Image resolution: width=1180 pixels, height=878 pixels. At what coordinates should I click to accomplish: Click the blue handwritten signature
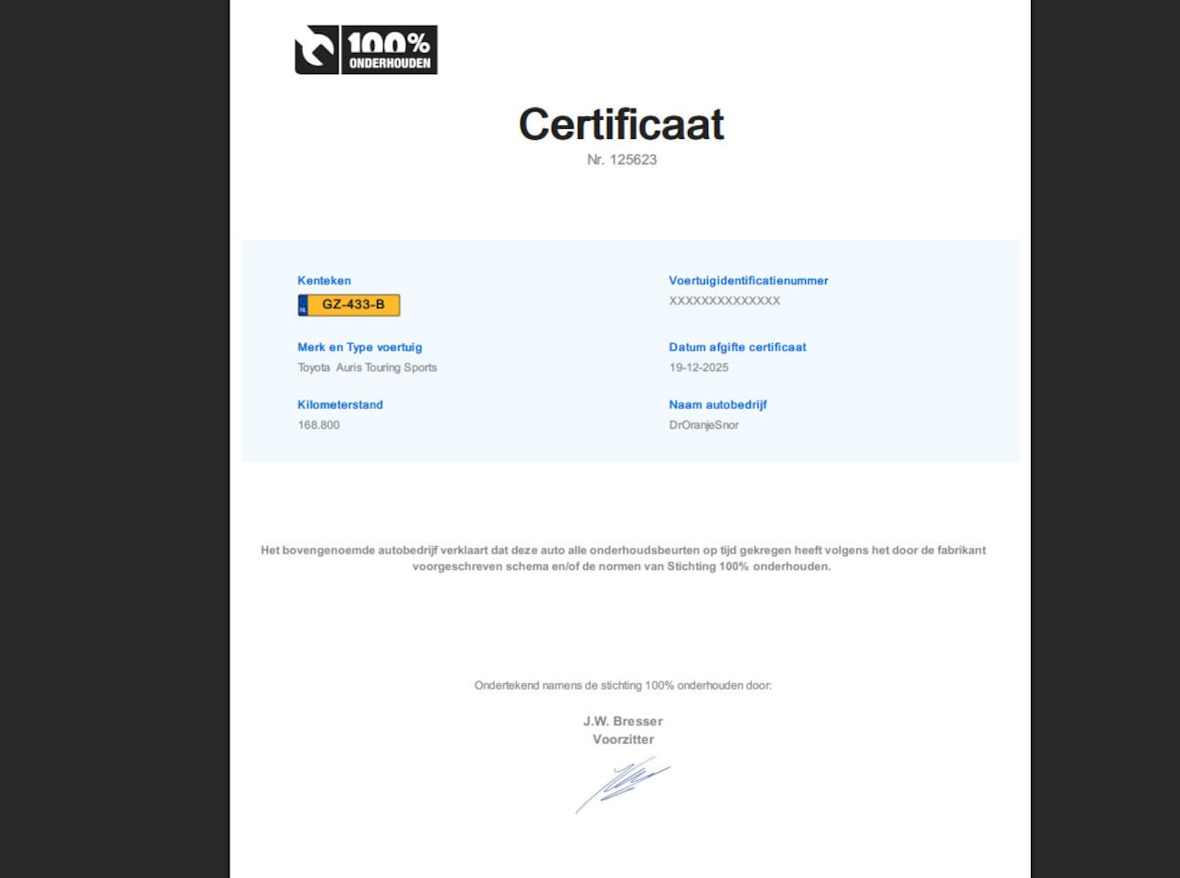[622, 784]
